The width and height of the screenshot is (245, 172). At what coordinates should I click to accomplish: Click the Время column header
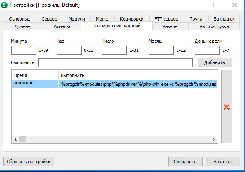(x=35, y=75)
